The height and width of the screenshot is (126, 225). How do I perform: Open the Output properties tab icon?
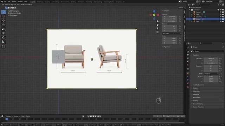click(188, 55)
